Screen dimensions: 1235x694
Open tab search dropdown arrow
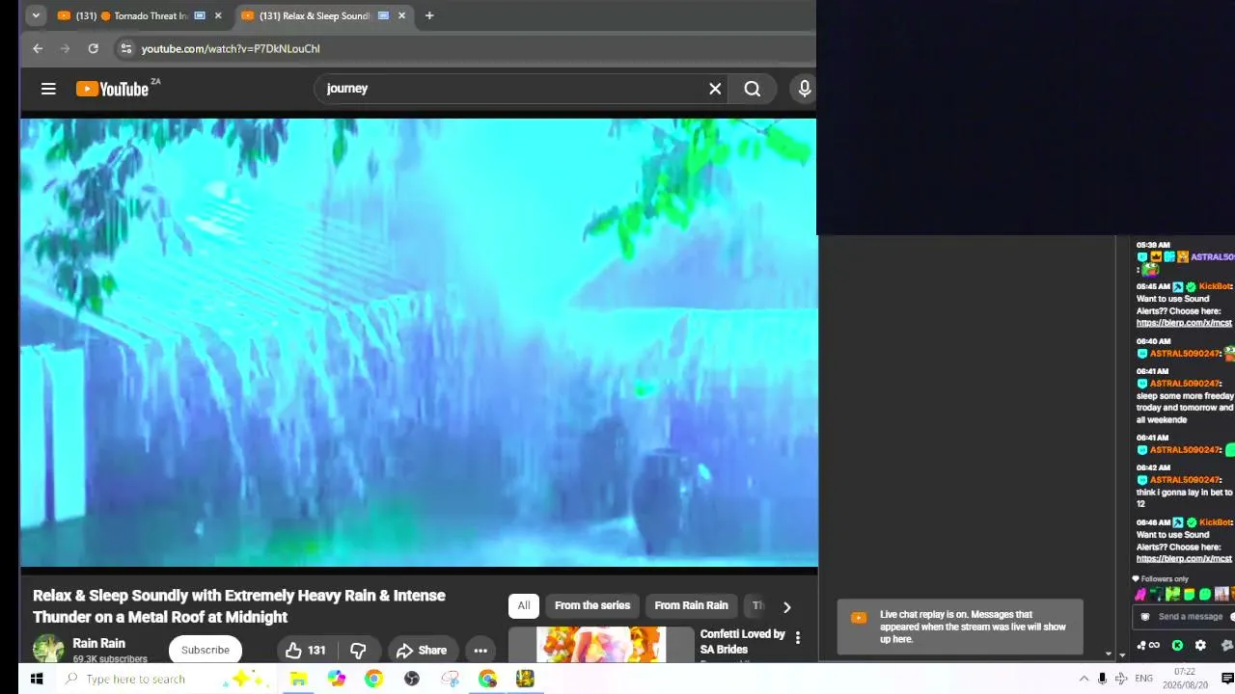(x=36, y=15)
